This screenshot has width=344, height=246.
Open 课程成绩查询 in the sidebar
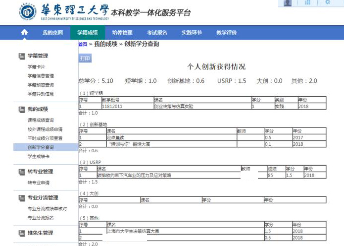pyautogui.click(x=41, y=120)
